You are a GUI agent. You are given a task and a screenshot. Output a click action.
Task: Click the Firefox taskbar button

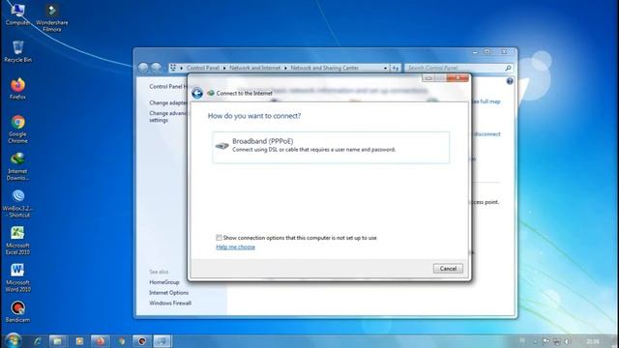coord(100,341)
